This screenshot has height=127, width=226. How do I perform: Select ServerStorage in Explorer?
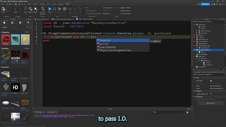pos(203,54)
